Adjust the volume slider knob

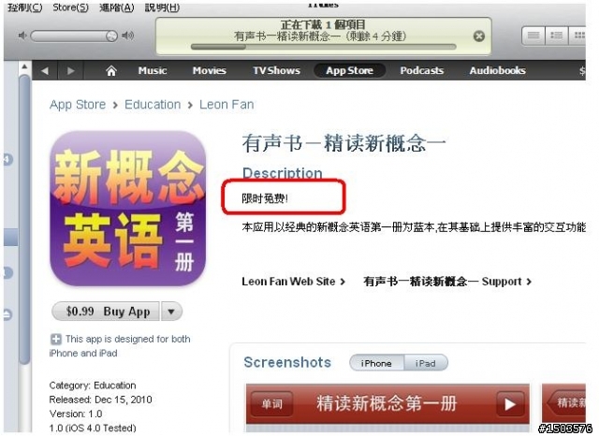[111, 36]
